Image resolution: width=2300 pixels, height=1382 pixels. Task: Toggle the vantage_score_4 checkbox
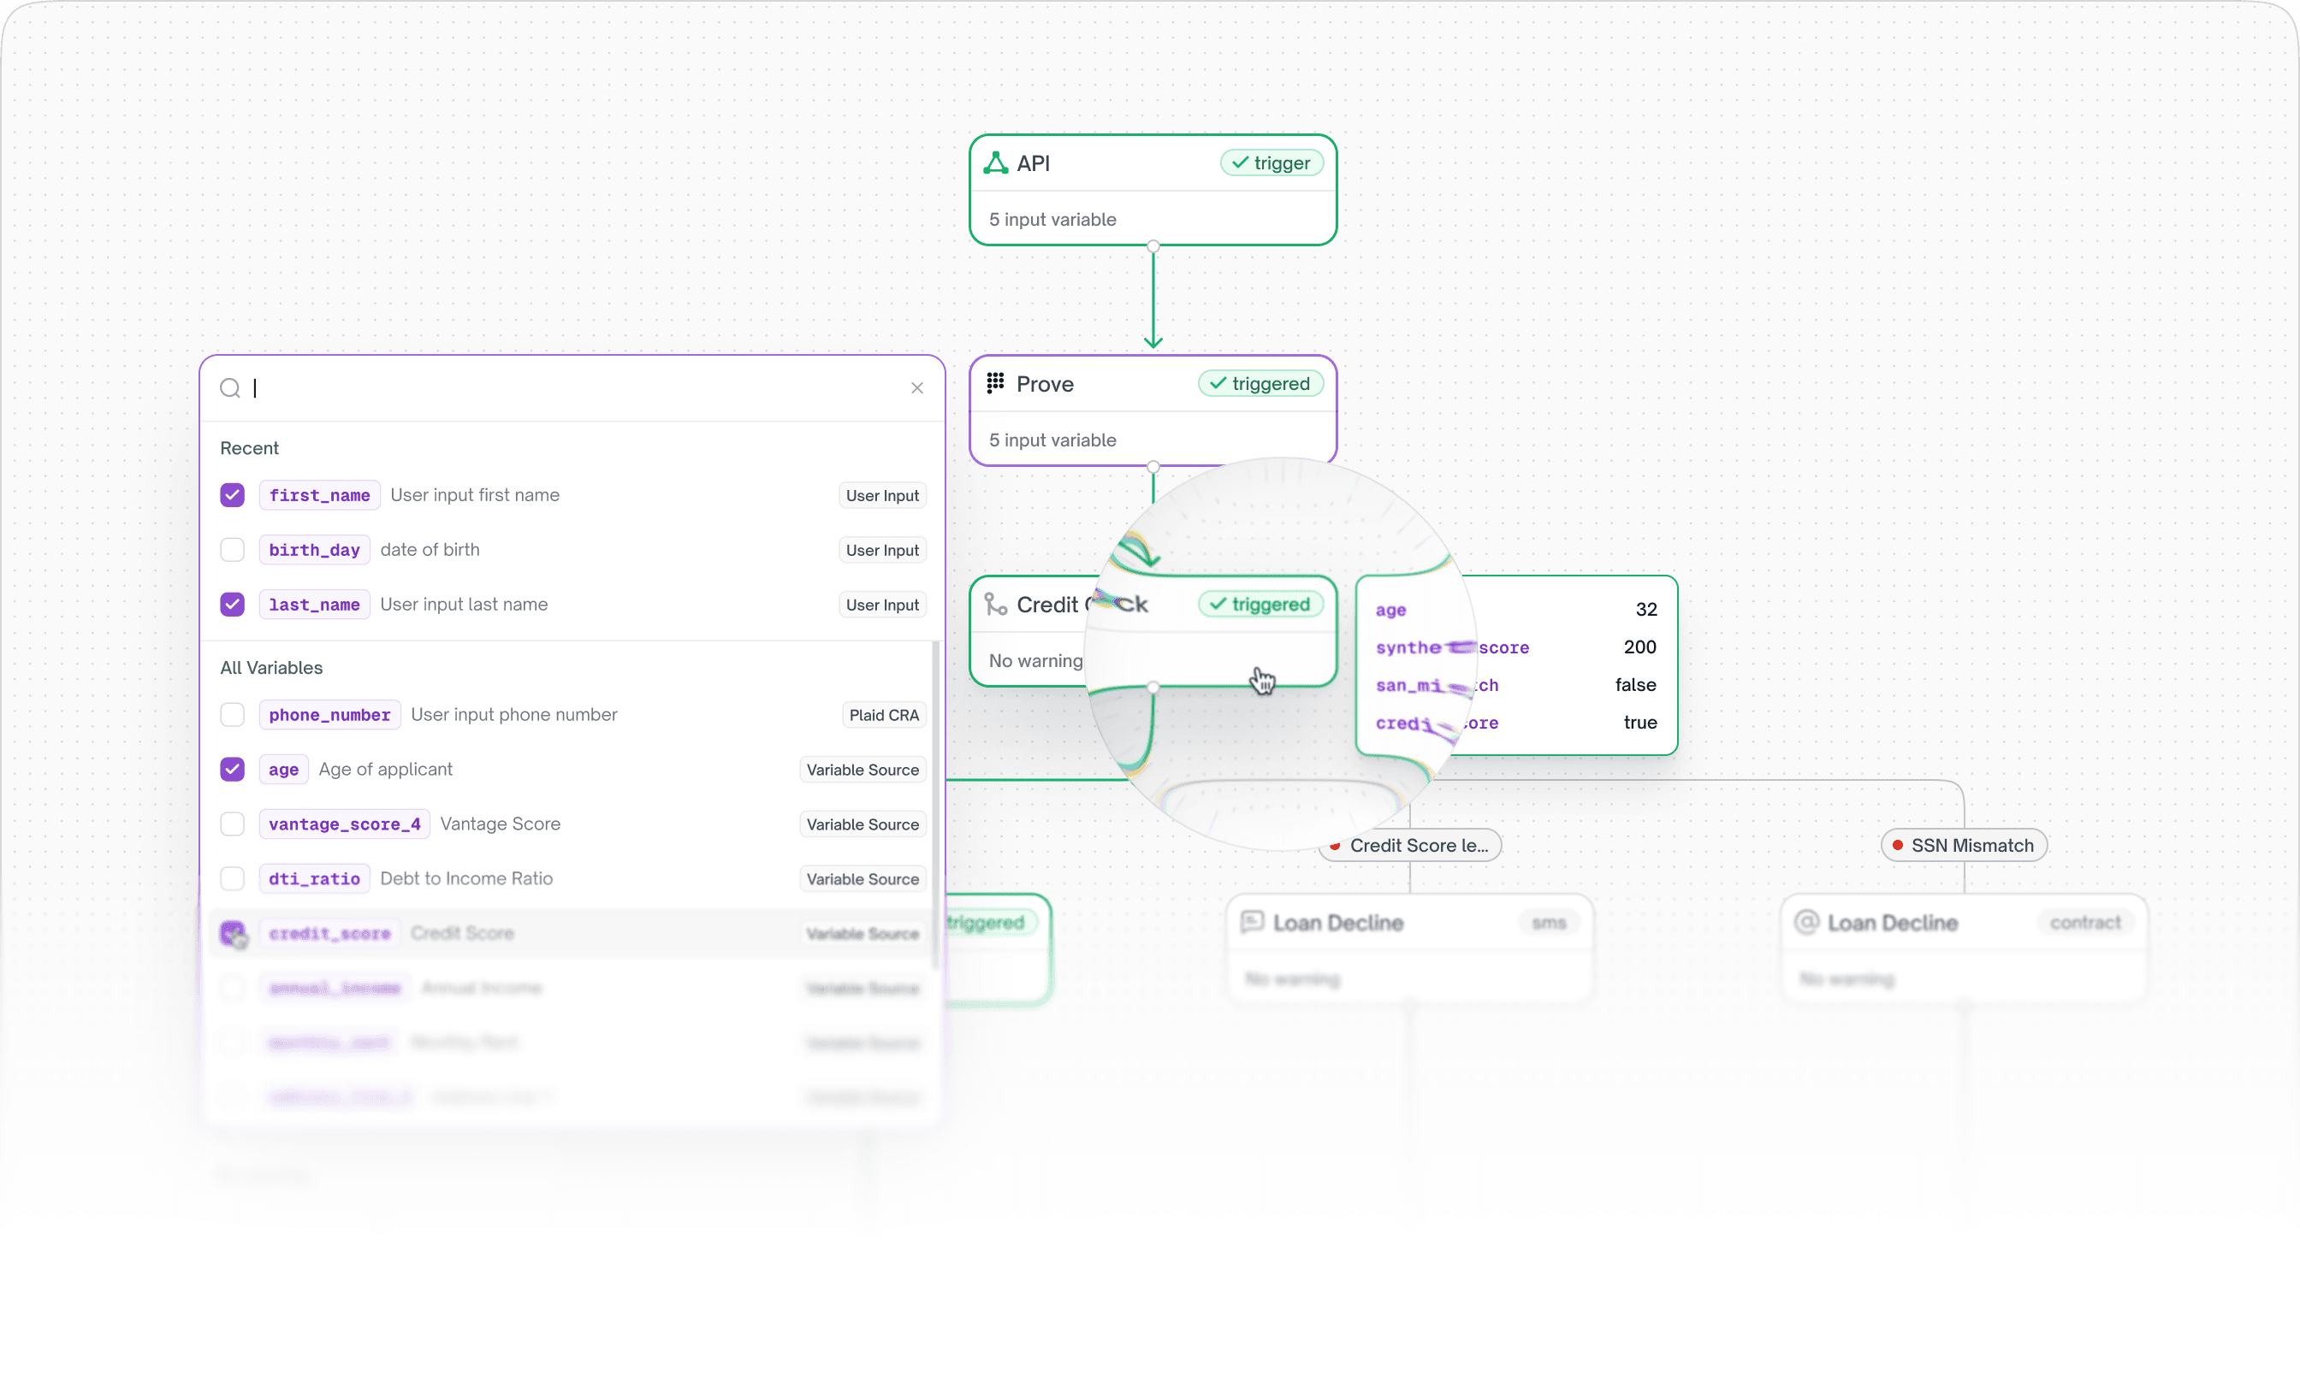click(x=232, y=824)
